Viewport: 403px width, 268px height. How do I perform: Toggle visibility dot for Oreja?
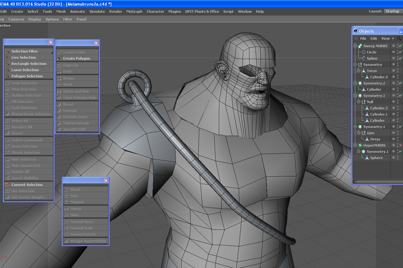click(x=393, y=139)
